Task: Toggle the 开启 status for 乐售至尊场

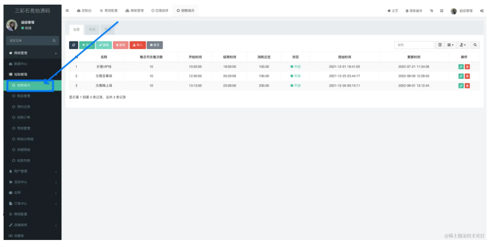Action: point(296,76)
